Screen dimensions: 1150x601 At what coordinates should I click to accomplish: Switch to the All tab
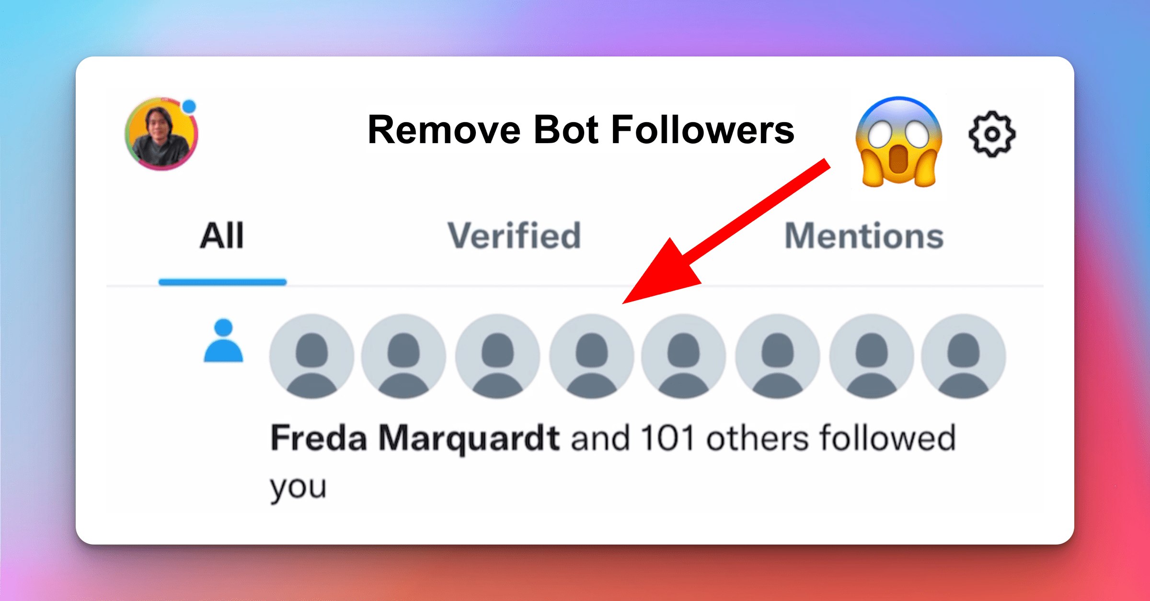point(222,236)
